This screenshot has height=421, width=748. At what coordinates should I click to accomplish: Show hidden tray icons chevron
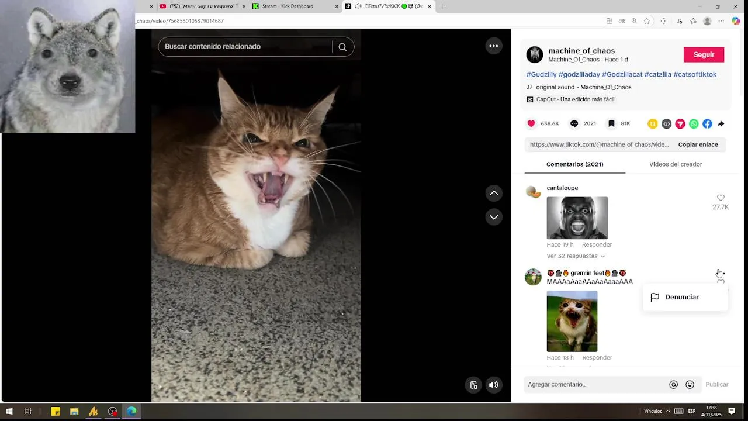[x=668, y=411]
